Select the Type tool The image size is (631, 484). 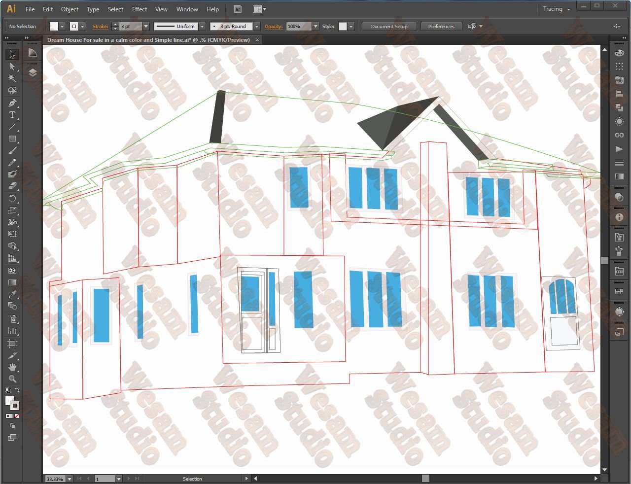[12, 115]
